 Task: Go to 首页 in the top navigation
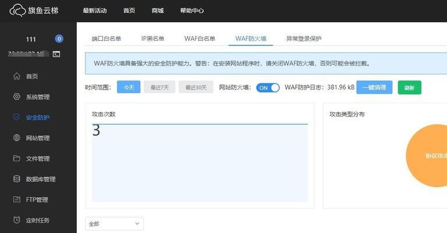coord(129,10)
